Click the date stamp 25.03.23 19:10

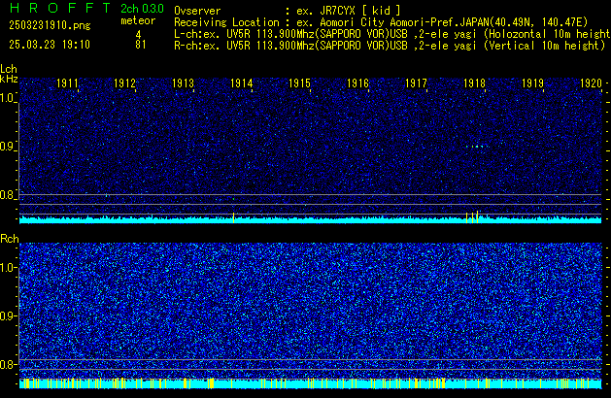[50, 45]
